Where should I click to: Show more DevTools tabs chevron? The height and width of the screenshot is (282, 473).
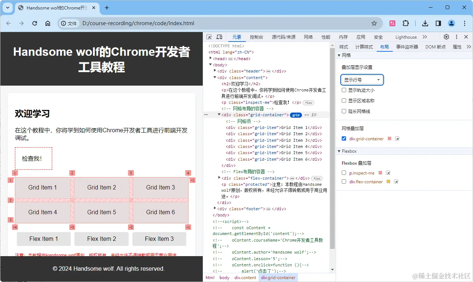[425, 37]
